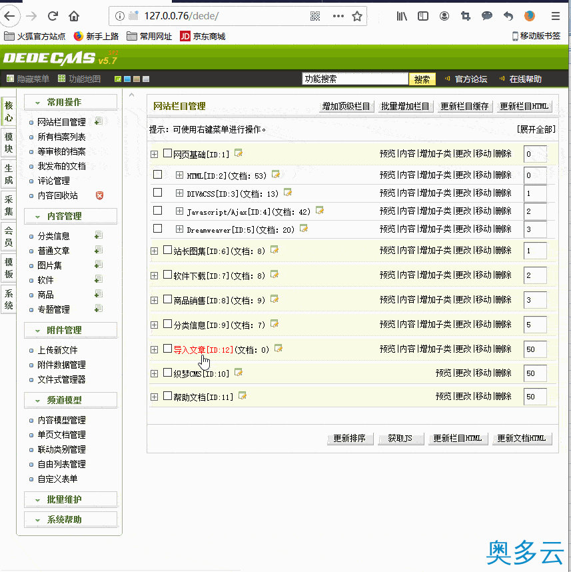Viewport: 571px width, 572px height.
Task: Expand the 软件下载[ID:7] node
Action: (x=154, y=276)
